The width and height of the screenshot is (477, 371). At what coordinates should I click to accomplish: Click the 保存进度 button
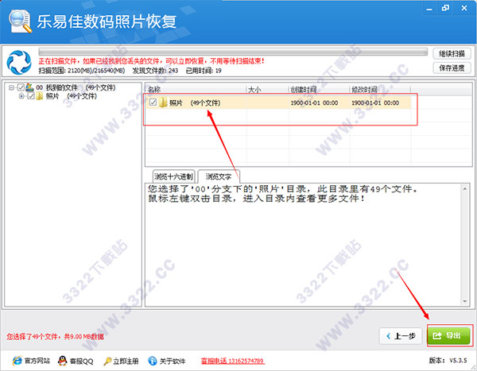(452, 68)
